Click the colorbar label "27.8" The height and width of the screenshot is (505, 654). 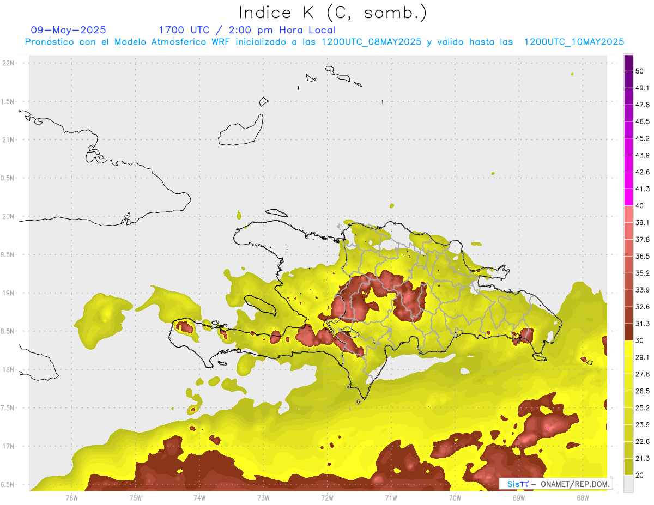643,374
